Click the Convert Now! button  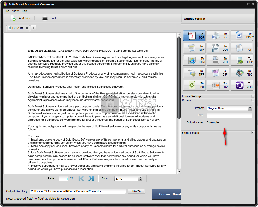coord(166,194)
